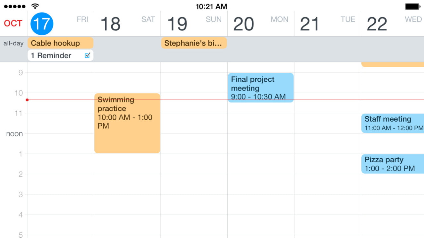424x238 pixels.
Task: Tap the Wi-Fi status icon
Action: click(x=35, y=6)
